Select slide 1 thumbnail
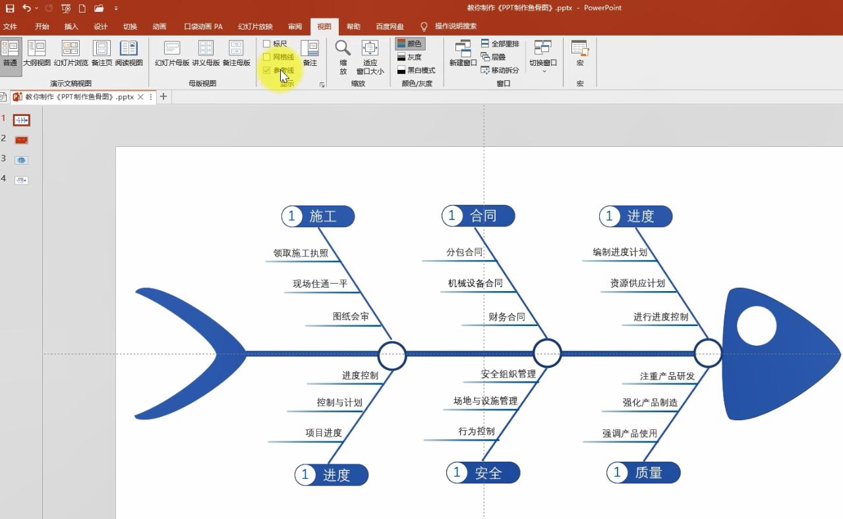The height and width of the screenshot is (519, 843). pyautogui.click(x=22, y=120)
